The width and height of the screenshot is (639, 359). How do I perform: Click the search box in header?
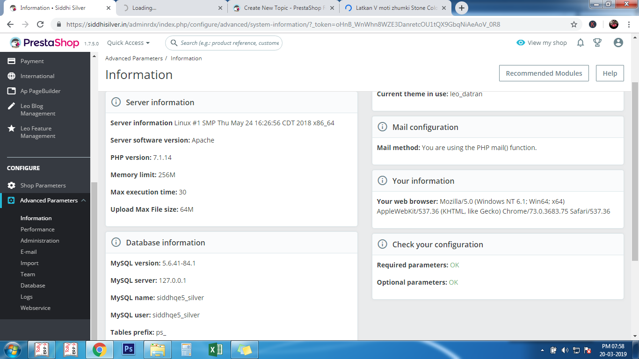click(224, 43)
